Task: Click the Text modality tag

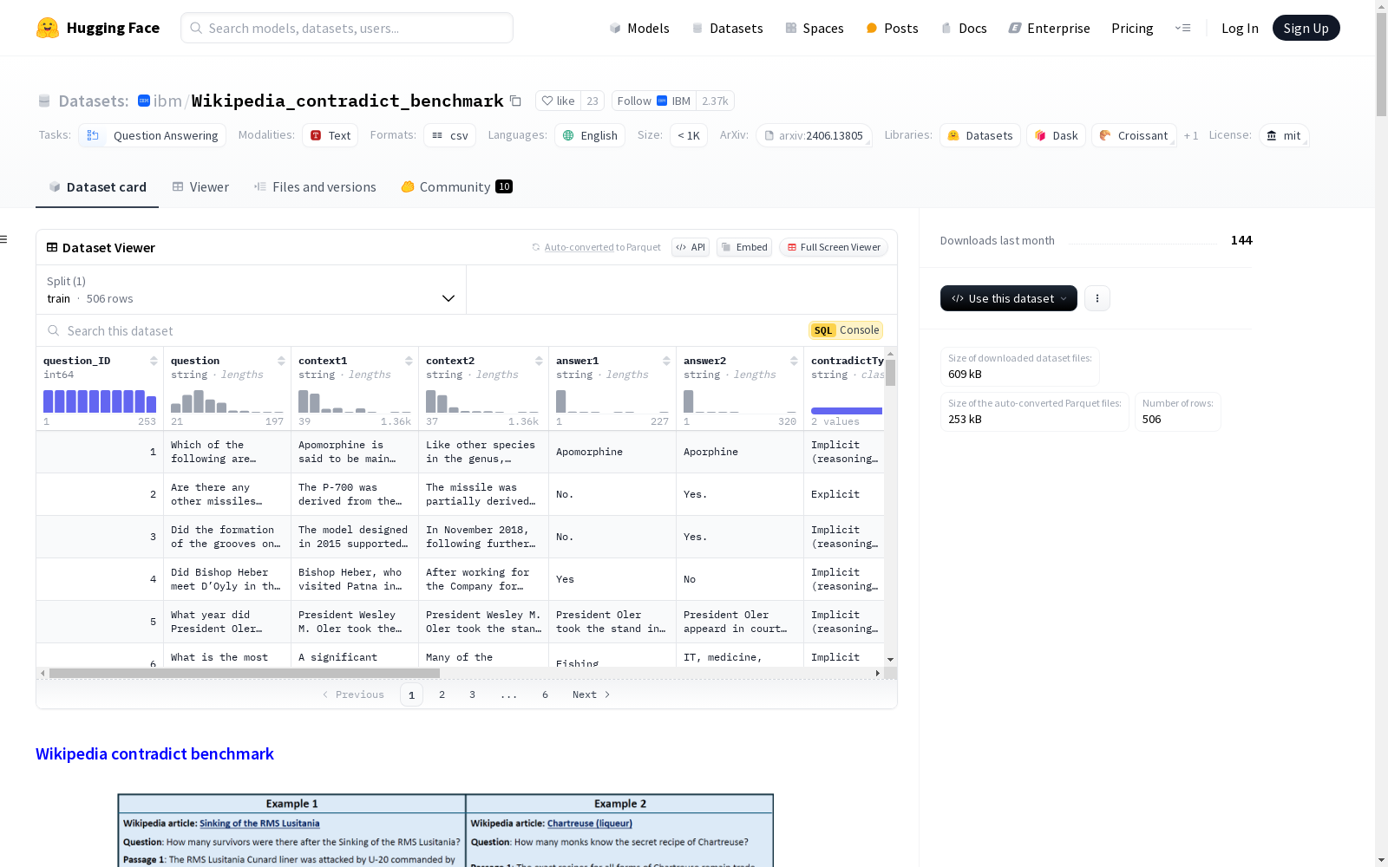Action: [x=330, y=135]
